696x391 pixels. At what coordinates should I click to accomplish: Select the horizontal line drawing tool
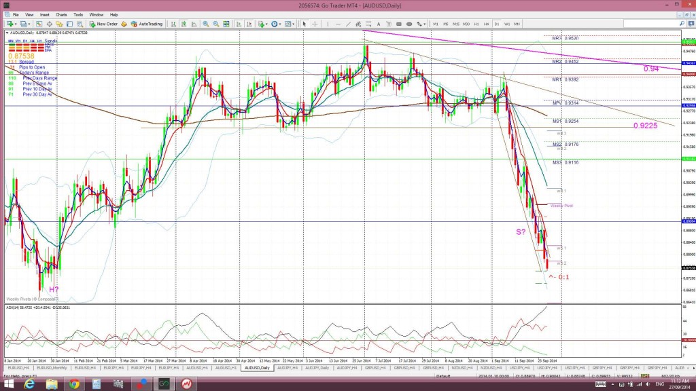[x=338, y=24]
